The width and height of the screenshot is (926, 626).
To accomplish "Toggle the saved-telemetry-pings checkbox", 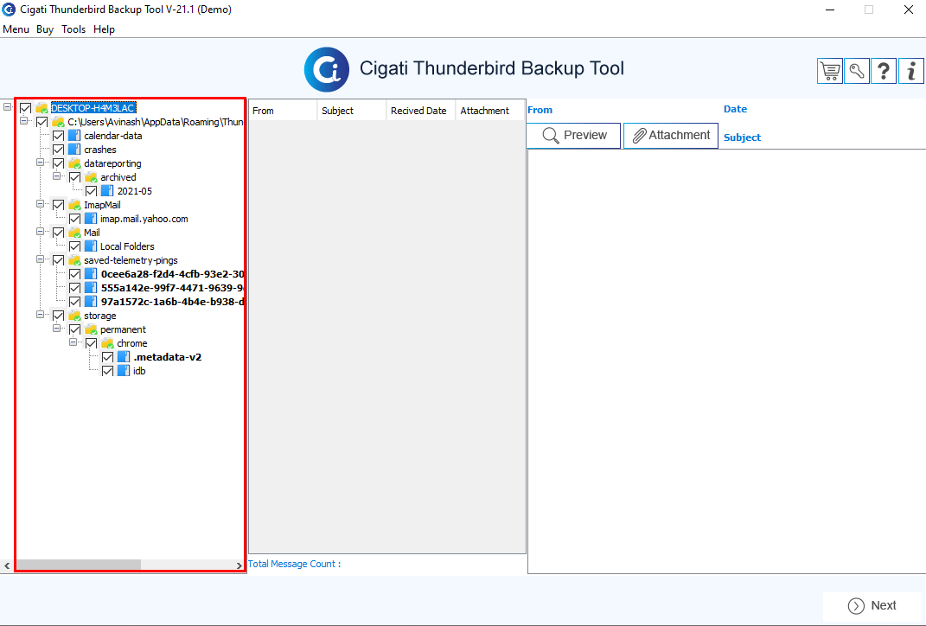I will 59,260.
